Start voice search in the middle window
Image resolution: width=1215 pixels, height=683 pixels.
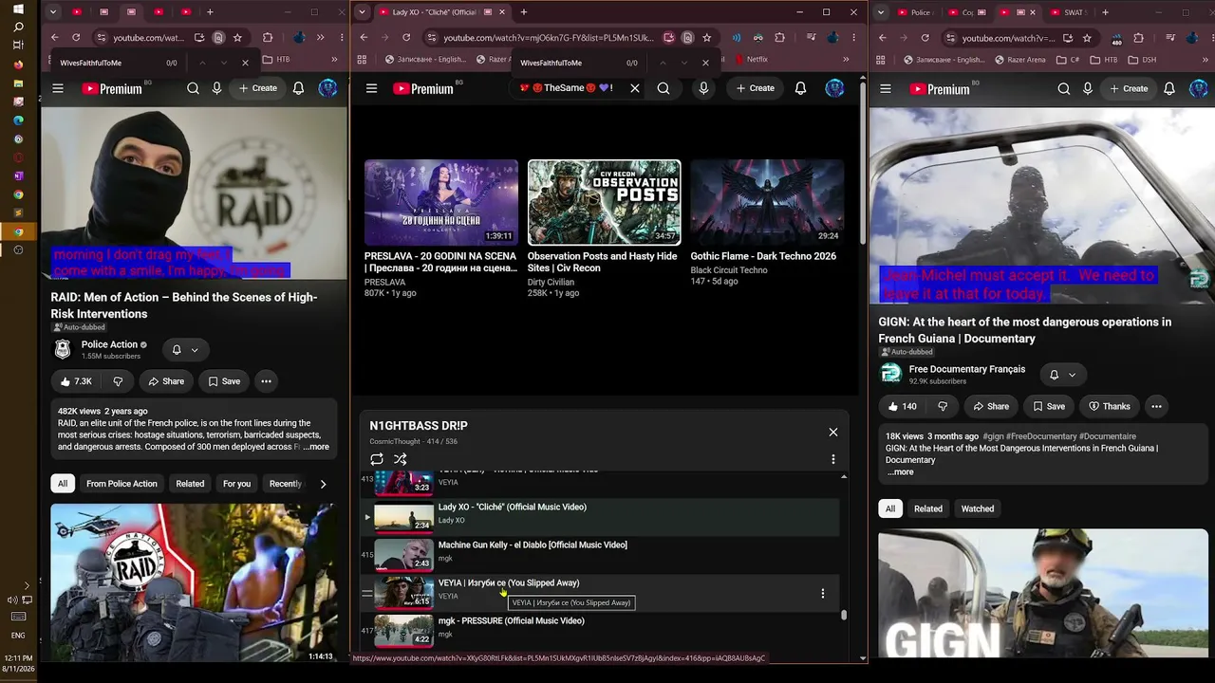tap(703, 88)
